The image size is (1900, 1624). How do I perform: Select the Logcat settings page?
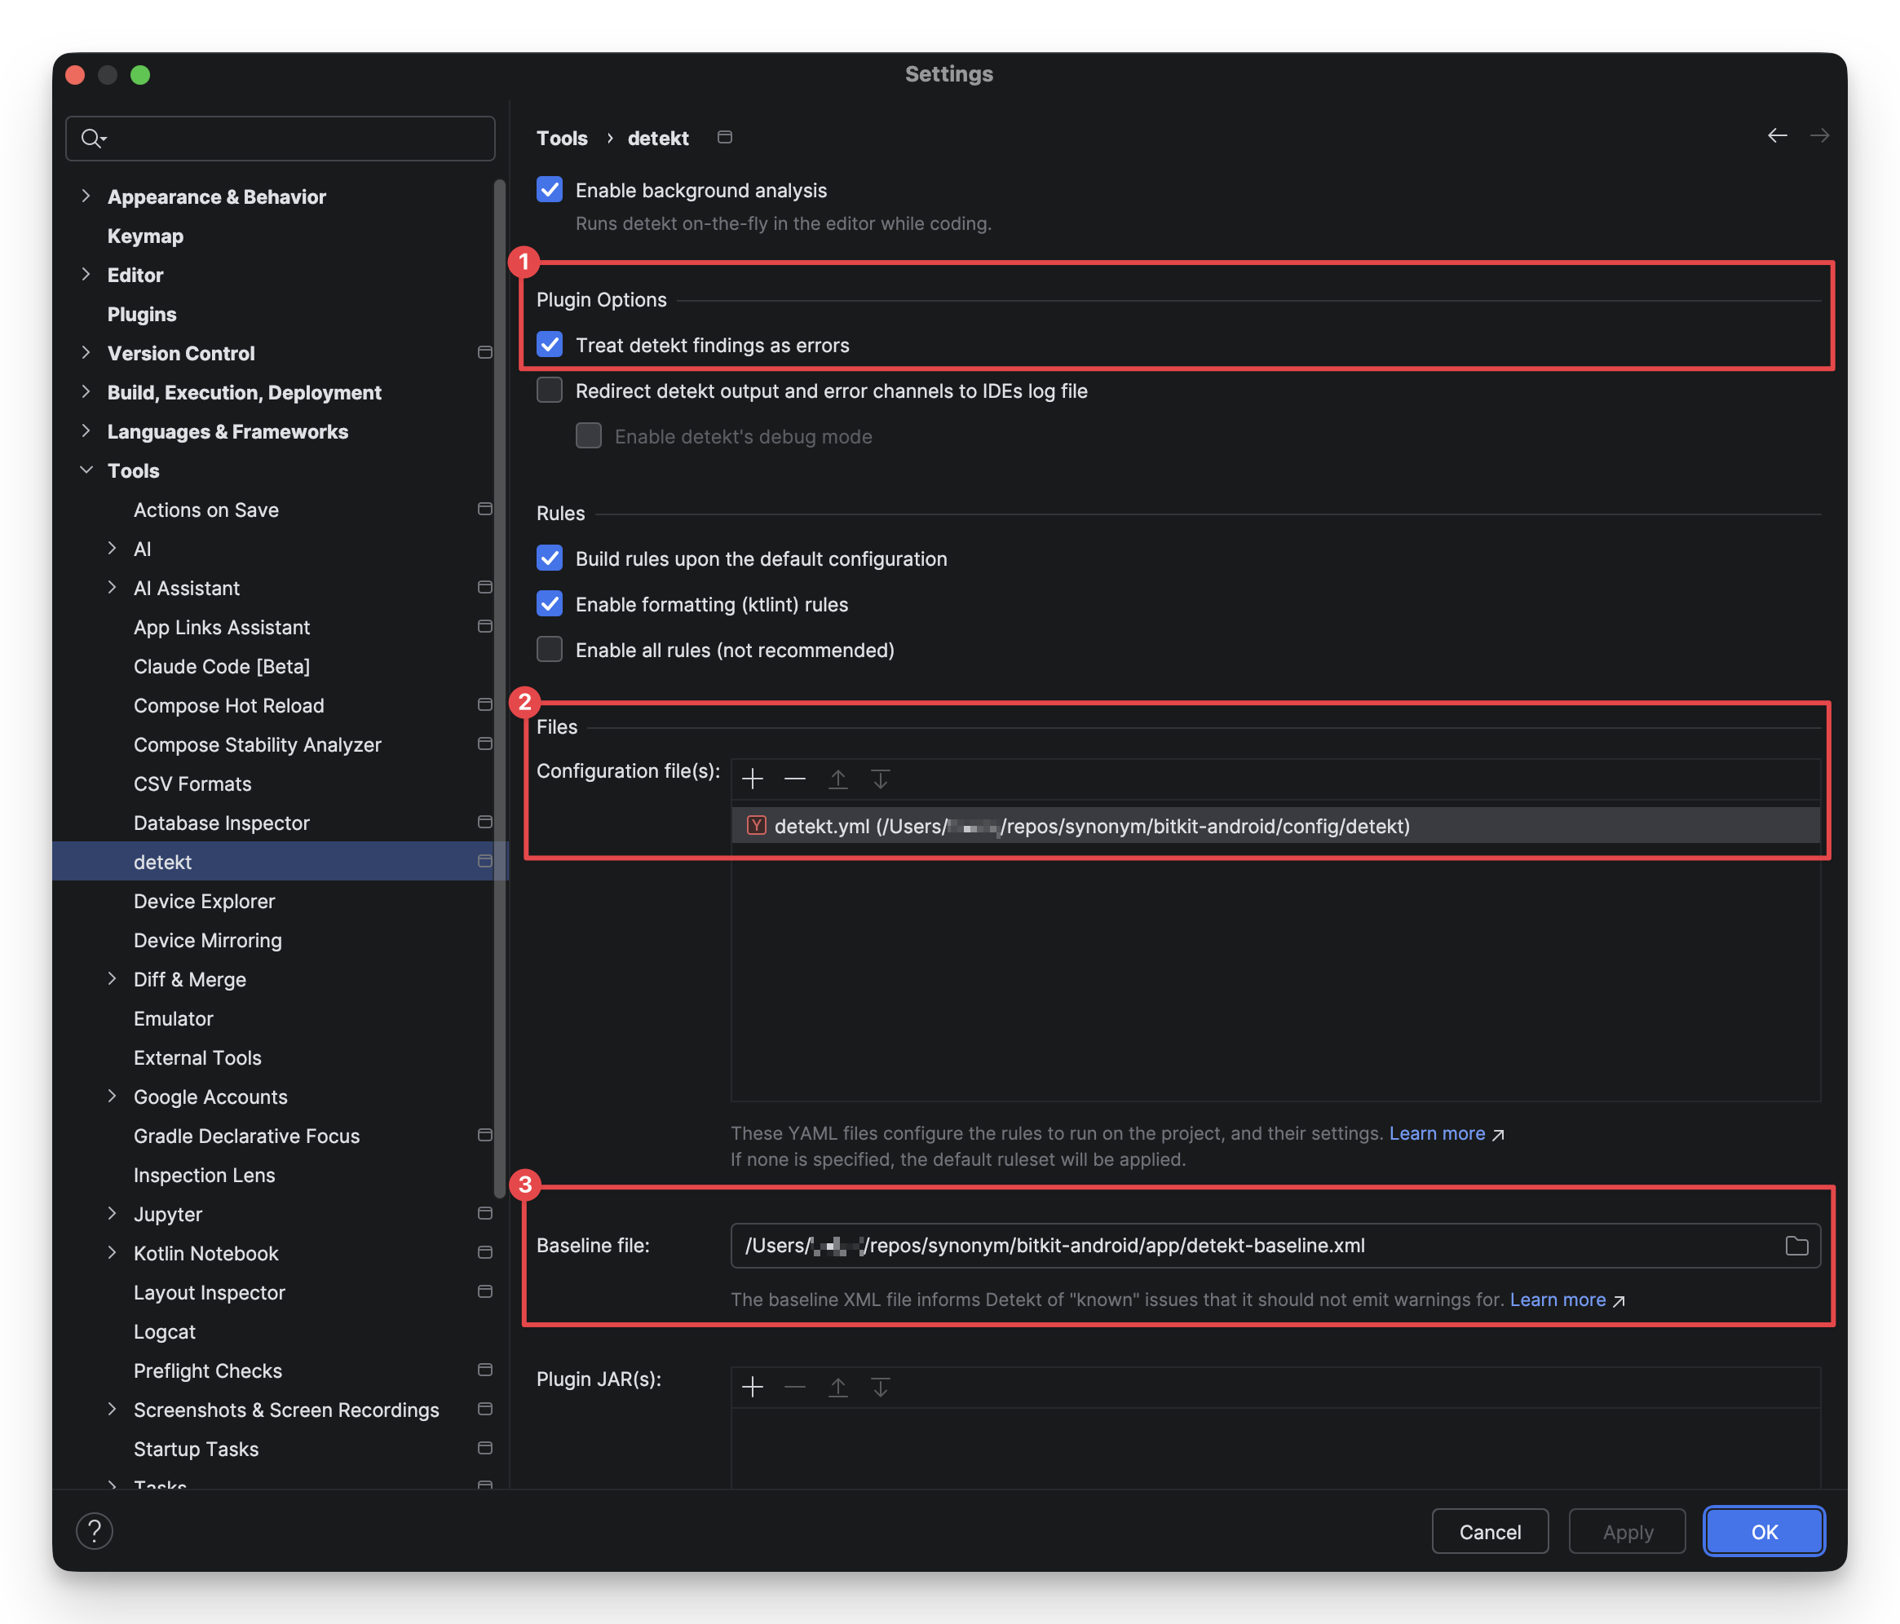click(164, 1331)
